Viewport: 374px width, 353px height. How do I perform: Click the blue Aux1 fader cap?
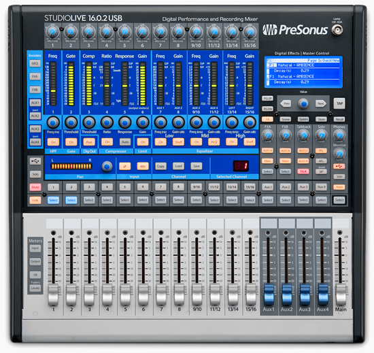pyautogui.click(x=269, y=295)
